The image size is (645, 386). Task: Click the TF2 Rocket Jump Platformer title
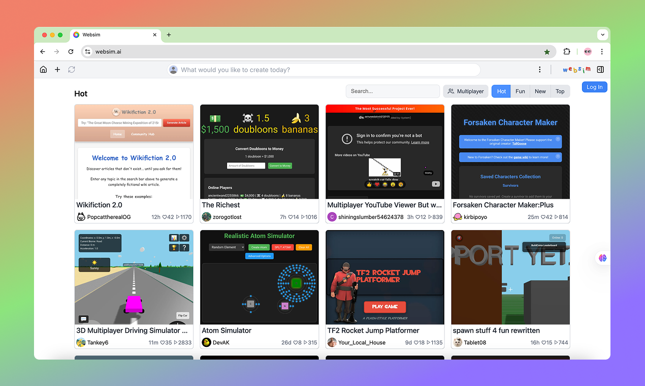coord(373,331)
